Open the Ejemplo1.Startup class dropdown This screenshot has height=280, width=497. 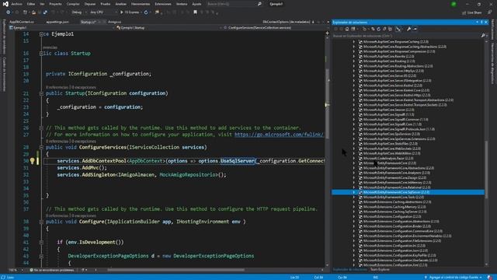click(169, 28)
